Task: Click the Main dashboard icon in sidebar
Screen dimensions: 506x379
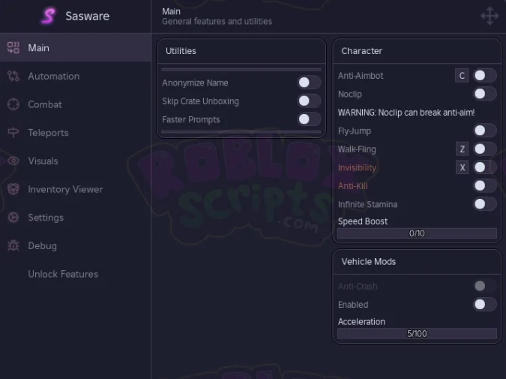Action: (x=13, y=48)
